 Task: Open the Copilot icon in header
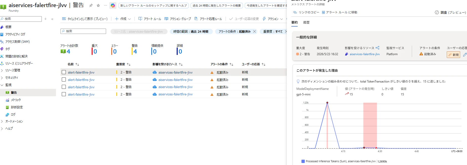click(x=113, y=5)
